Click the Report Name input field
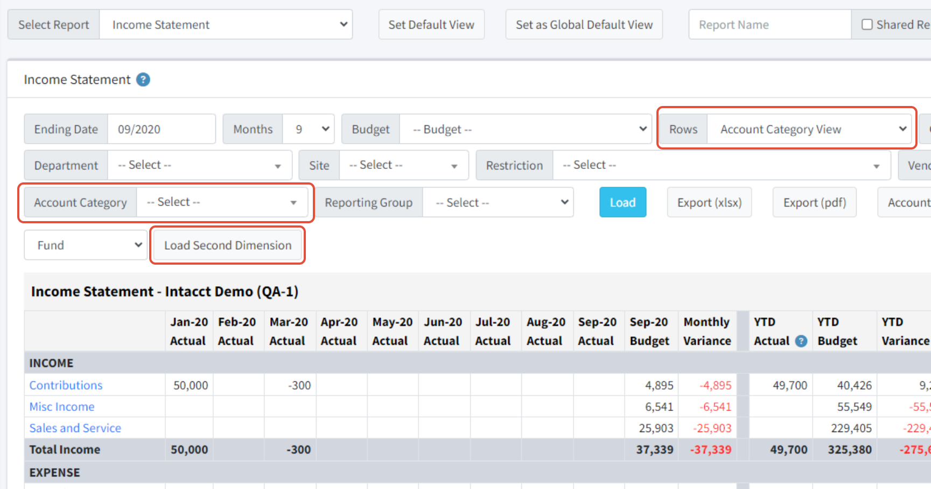Viewport: 931px width, 489px height. click(x=770, y=24)
